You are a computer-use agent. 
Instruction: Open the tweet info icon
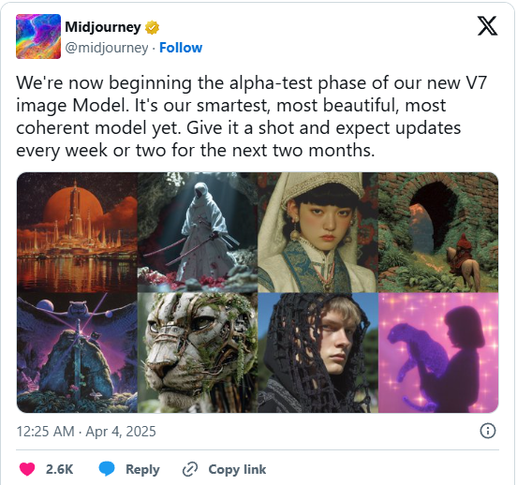point(488,431)
